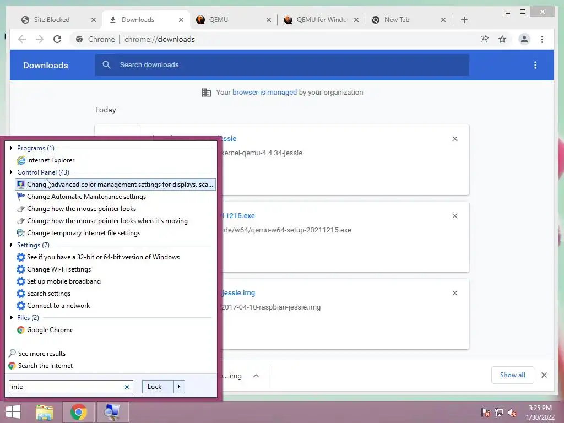564x423 pixels.
Task: Open the taskbar clock showing 3:25 PM
Action: tap(540, 413)
